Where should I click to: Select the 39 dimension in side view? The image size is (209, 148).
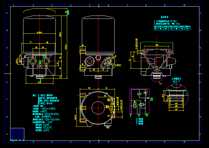94,70
